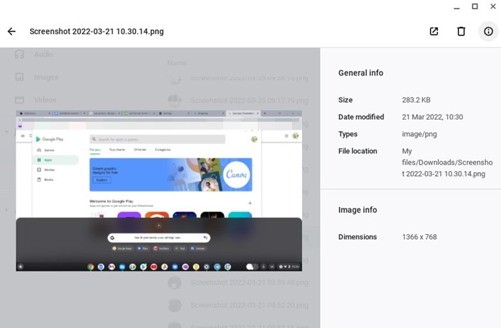This screenshot has width=501, height=328.
Task: Select the title 'Screenshot 2022-03-21 10.30.14.png'
Action: (97, 32)
